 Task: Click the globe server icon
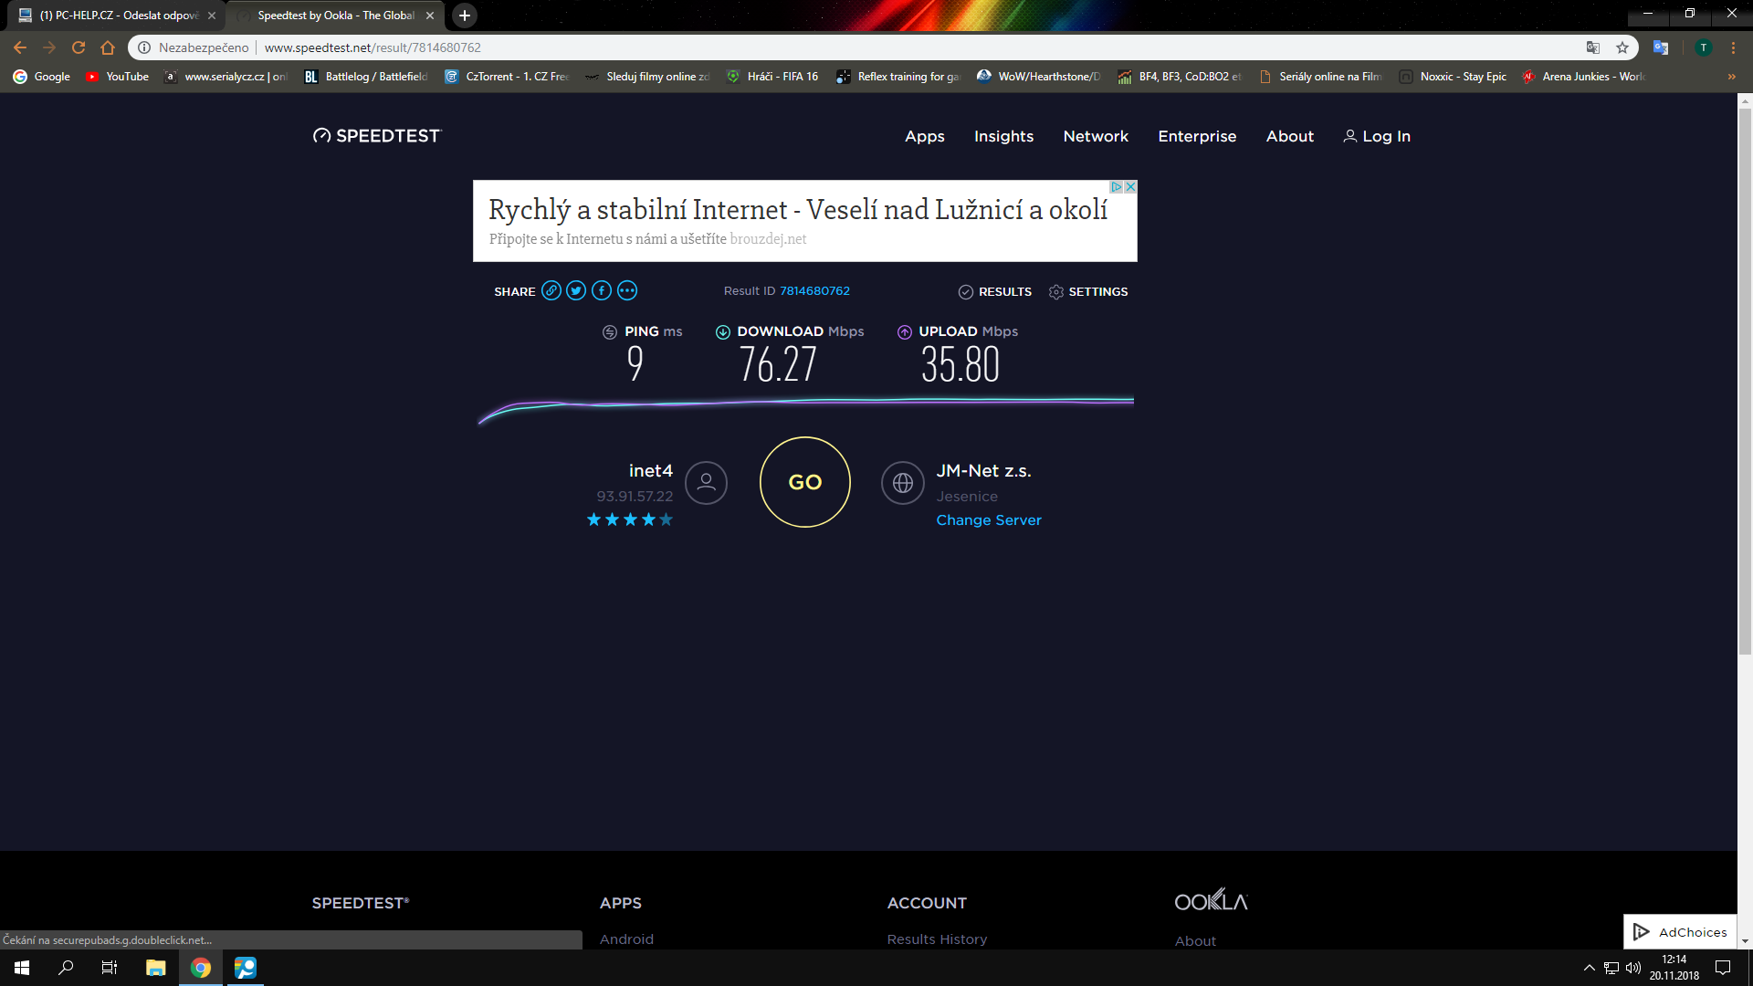[902, 483]
